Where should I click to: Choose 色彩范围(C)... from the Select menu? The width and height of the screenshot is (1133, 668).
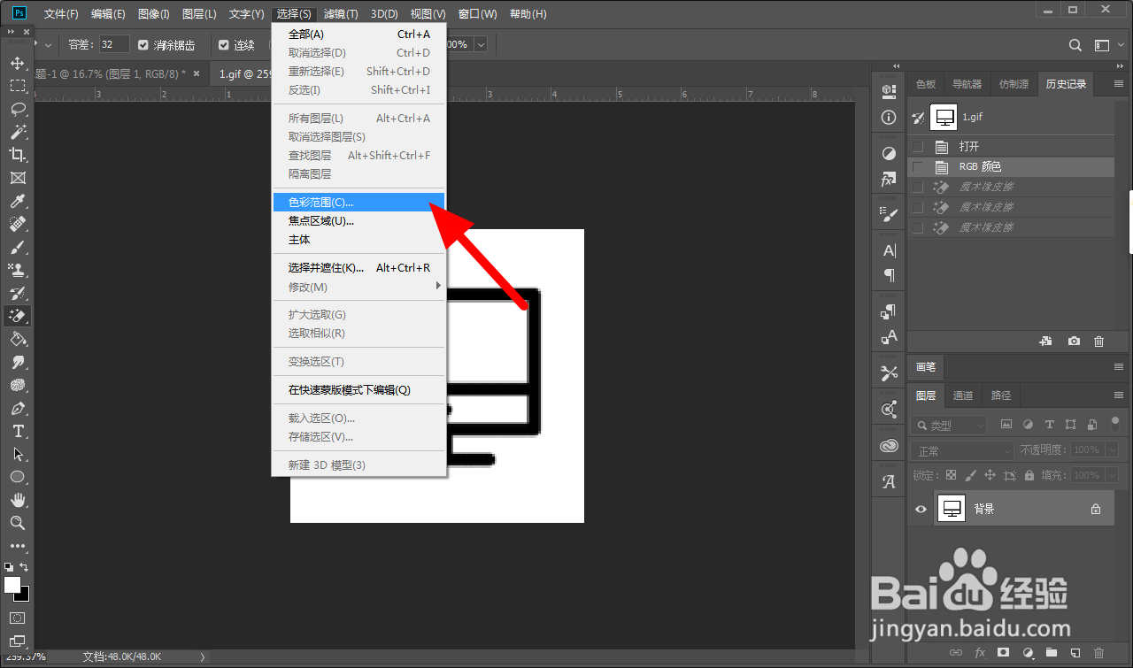(358, 202)
